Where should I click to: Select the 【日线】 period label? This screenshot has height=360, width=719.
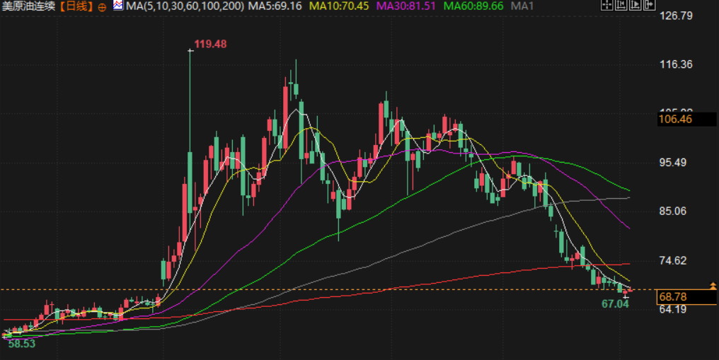coord(76,6)
